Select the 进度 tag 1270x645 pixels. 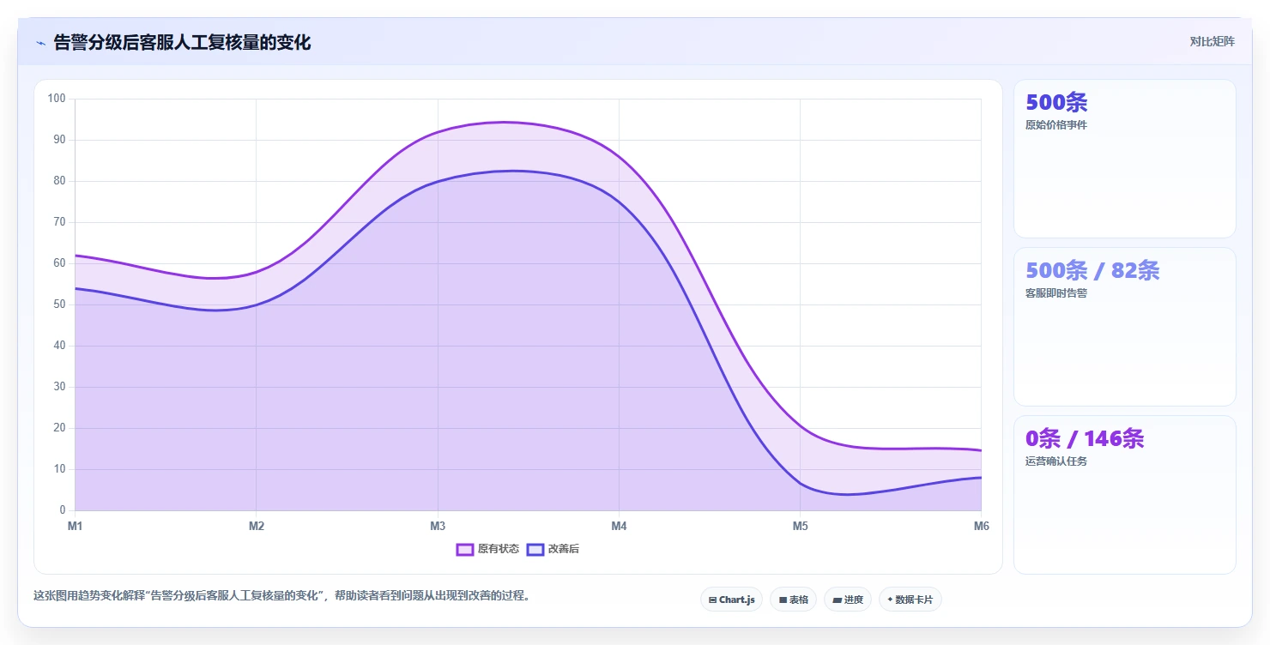(847, 600)
